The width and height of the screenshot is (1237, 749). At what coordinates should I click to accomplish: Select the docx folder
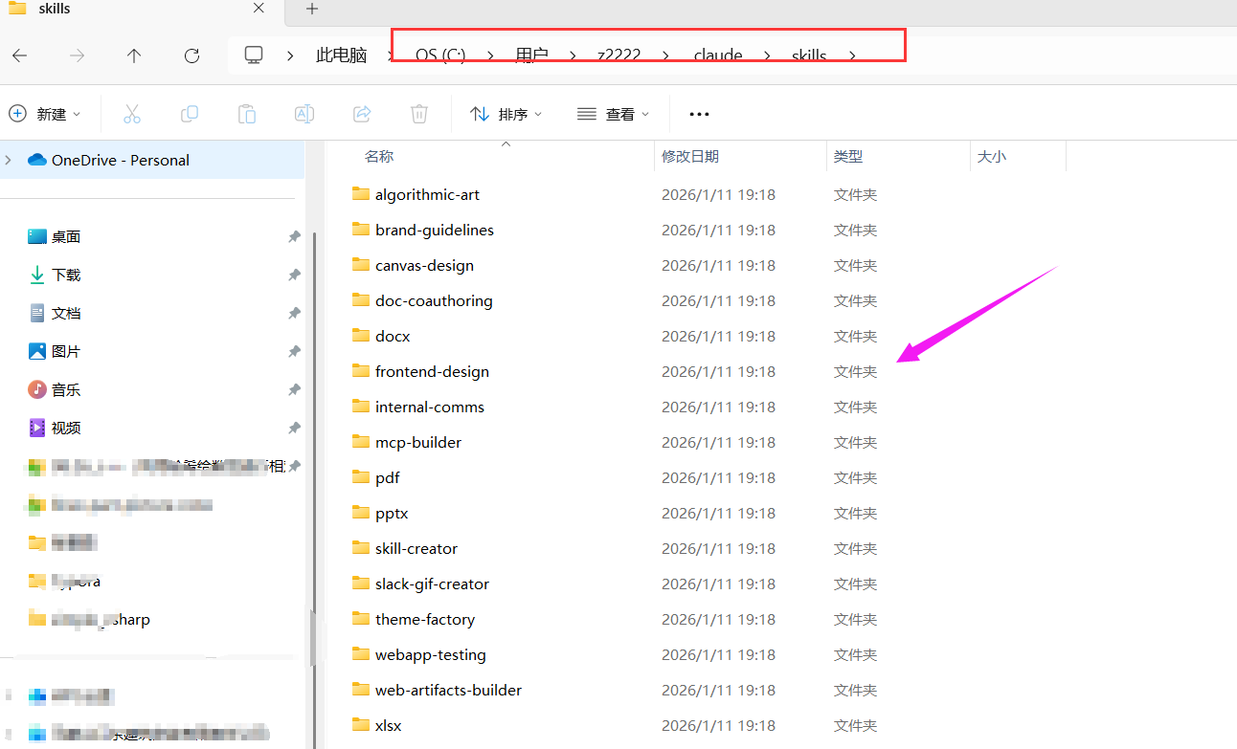[393, 336]
